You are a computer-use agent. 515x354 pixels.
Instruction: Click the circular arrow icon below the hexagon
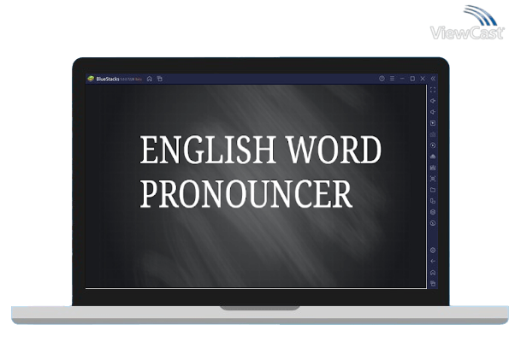point(433,223)
